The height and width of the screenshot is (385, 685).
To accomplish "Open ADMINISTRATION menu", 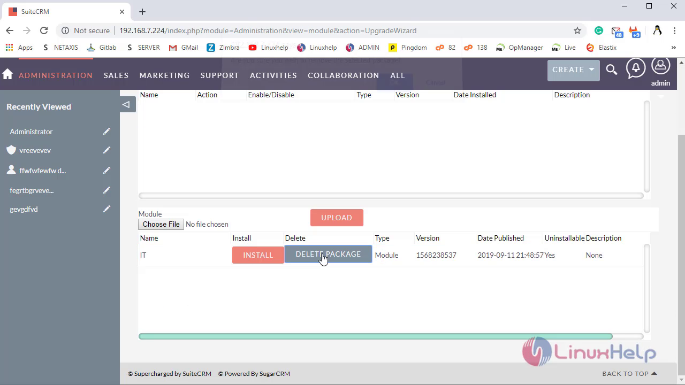I will 56,75.
